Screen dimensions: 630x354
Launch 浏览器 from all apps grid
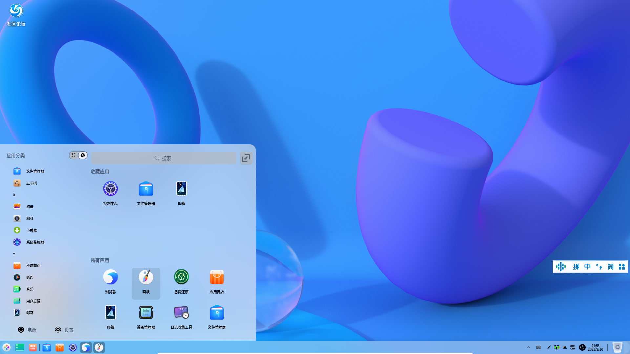coord(110,278)
